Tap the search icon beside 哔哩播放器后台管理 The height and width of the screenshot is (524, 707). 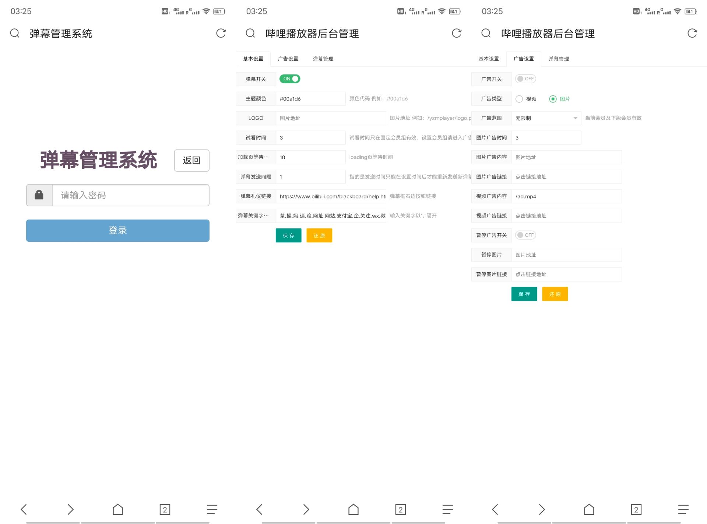(x=250, y=33)
